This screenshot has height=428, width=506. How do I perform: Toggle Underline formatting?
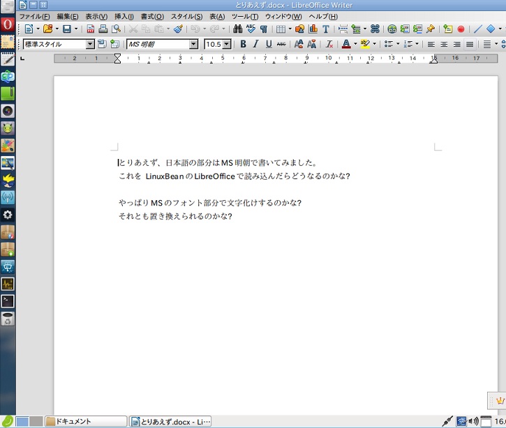click(269, 44)
